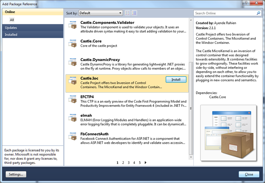Install the Castle.Ioc package
This screenshot has width=265, height=183.
[x=176, y=79]
